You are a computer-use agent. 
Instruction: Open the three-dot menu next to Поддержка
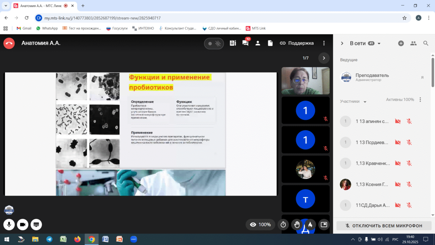coord(324,43)
